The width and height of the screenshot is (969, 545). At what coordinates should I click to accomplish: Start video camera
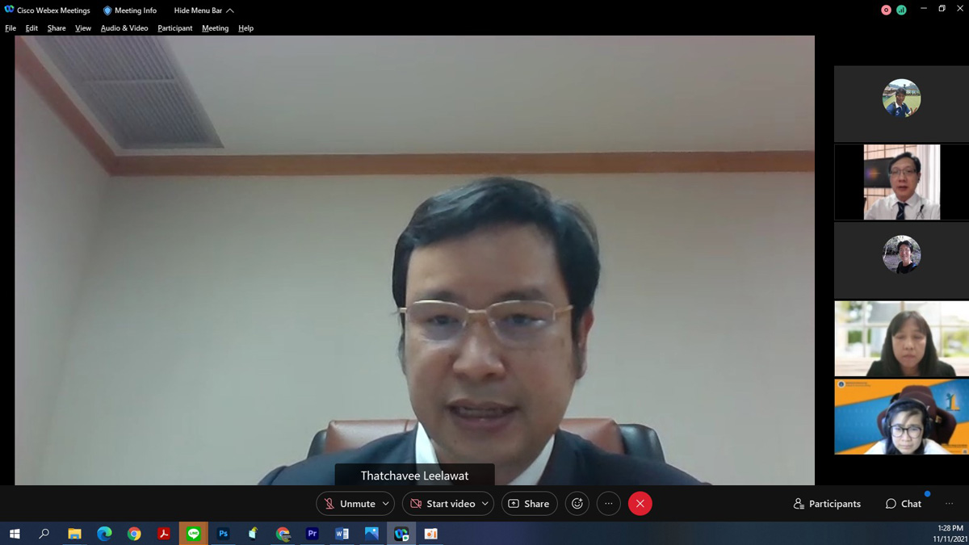pyautogui.click(x=443, y=504)
